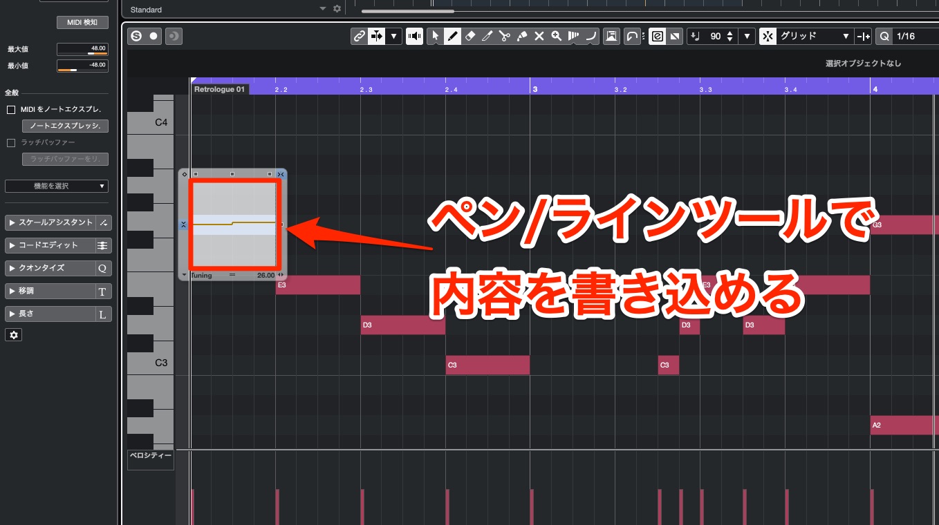Click the 26.00 Tuning value field
Image resolution: width=939 pixels, height=525 pixels.
(266, 275)
